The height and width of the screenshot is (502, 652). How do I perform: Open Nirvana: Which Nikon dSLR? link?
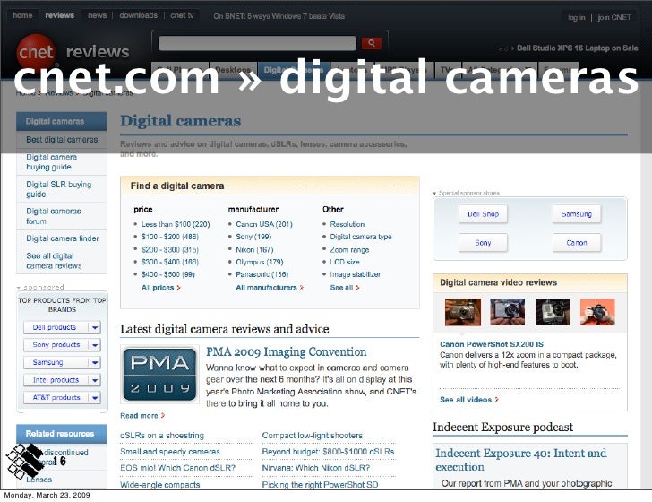coord(316,468)
